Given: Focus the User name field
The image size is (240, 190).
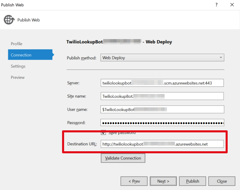Looking at the screenshot, I should [x=162, y=109].
